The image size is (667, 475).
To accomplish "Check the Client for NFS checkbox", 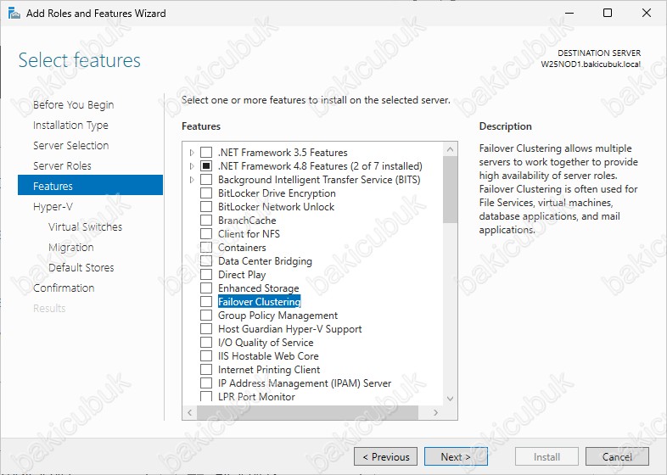I will pos(206,234).
